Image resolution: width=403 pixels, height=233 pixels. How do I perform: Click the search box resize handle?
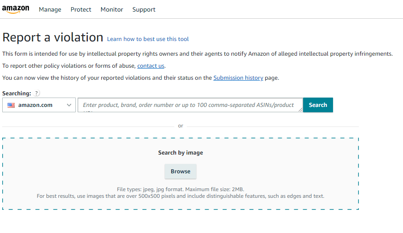300,110
